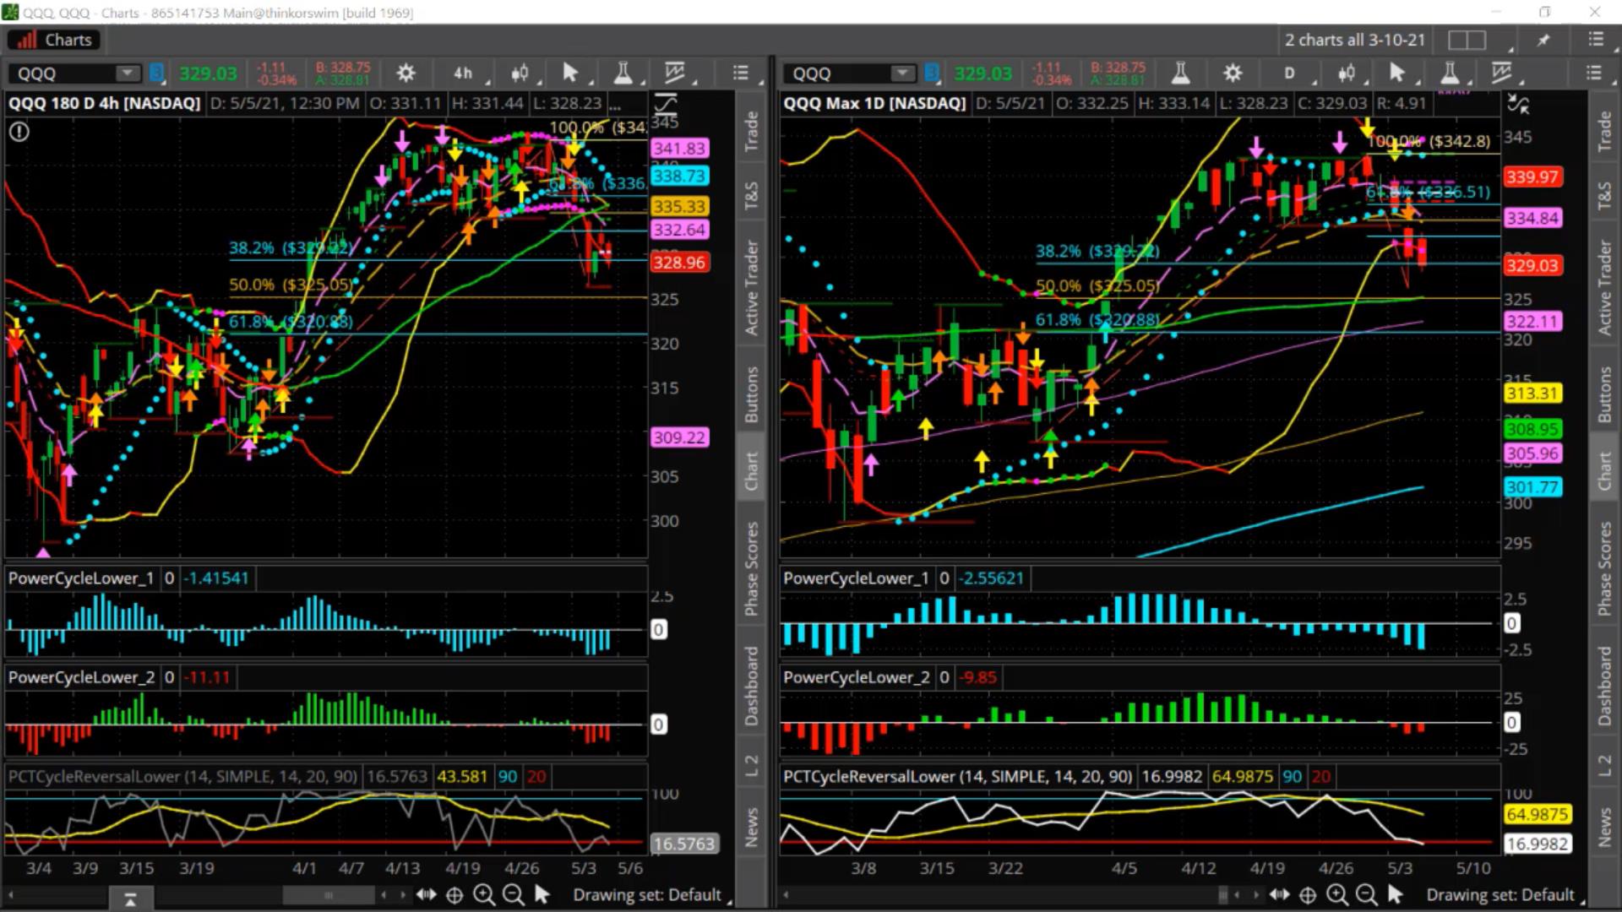Open right chart studies flask menu
The width and height of the screenshot is (1622, 912).
[1450, 73]
